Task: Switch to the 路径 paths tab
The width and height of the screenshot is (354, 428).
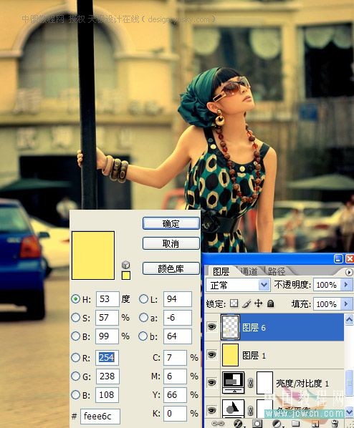Action: click(x=277, y=271)
